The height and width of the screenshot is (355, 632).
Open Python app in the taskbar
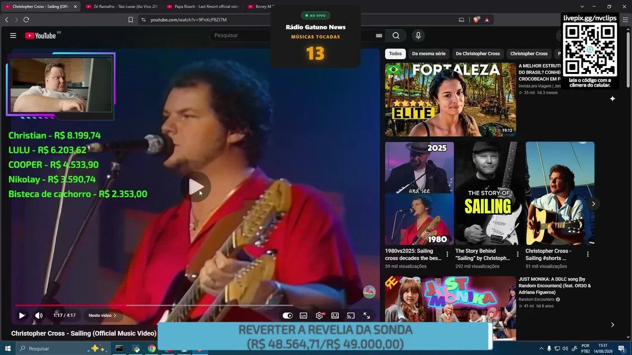pos(137,349)
